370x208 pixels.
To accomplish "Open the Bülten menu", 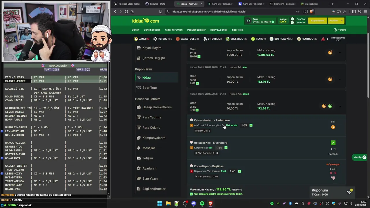I will pos(135,30).
